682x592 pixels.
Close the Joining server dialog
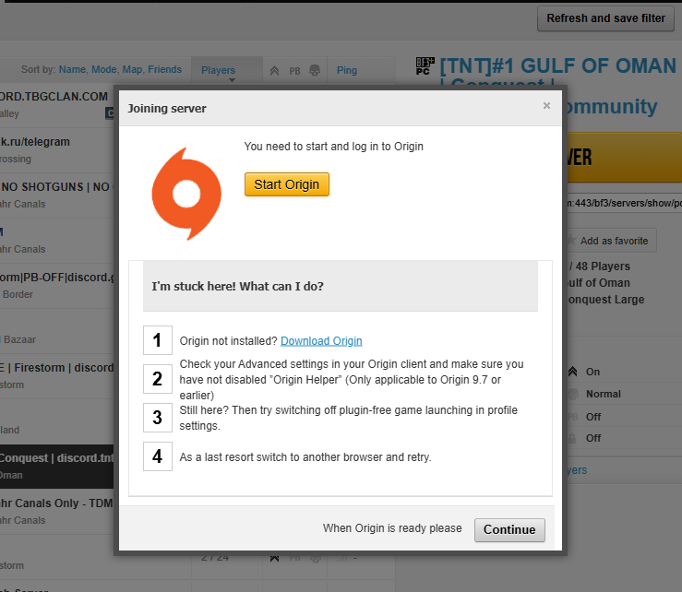(x=546, y=106)
